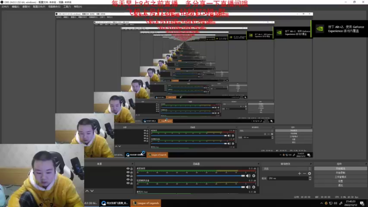
Task: Adjust the 桌面音频 blue volume slider
Action: (190, 176)
